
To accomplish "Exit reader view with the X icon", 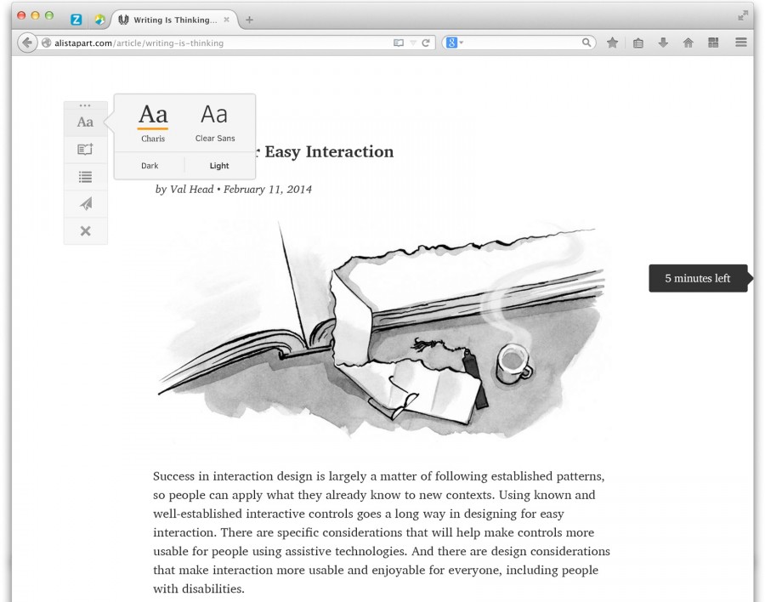I will point(85,230).
